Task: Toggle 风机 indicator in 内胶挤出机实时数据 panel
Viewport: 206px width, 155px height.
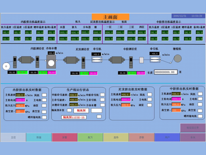Action: (44, 95)
